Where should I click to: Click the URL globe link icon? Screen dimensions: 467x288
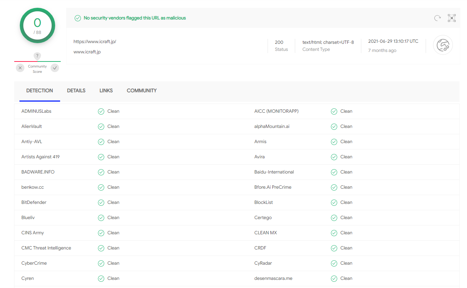click(x=443, y=45)
